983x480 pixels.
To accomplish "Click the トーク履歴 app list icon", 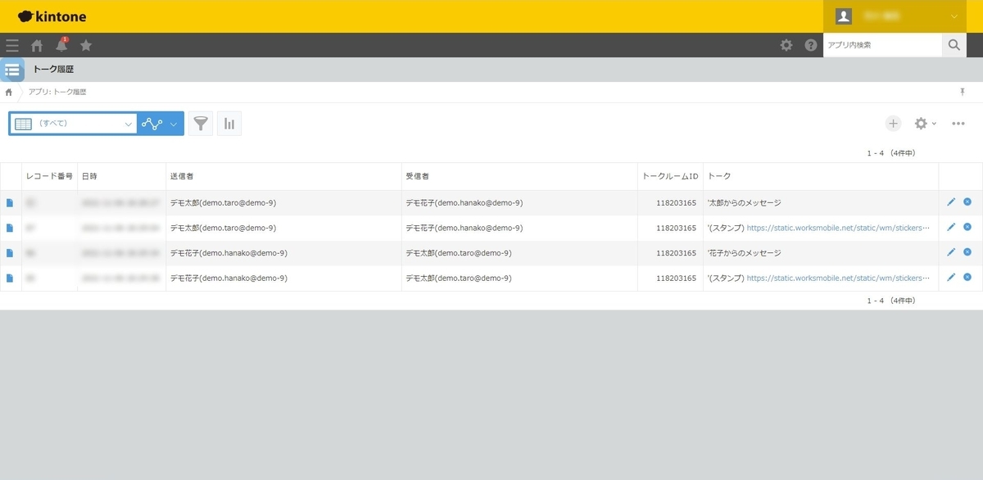I will pos(12,70).
